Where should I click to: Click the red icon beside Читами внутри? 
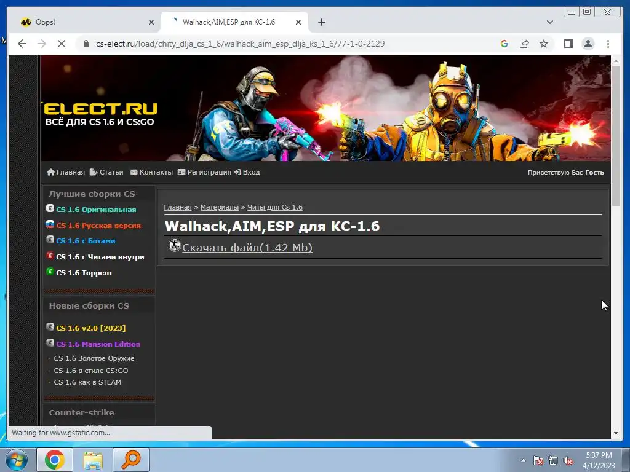[x=50, y=255]
